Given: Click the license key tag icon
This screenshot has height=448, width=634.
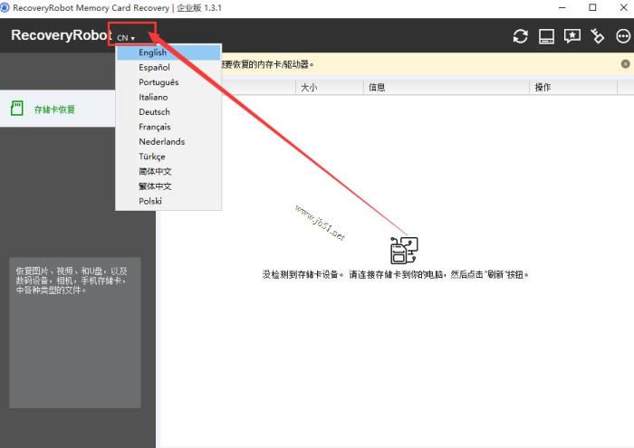Looking at the screenshot, I should pos(597,36).
